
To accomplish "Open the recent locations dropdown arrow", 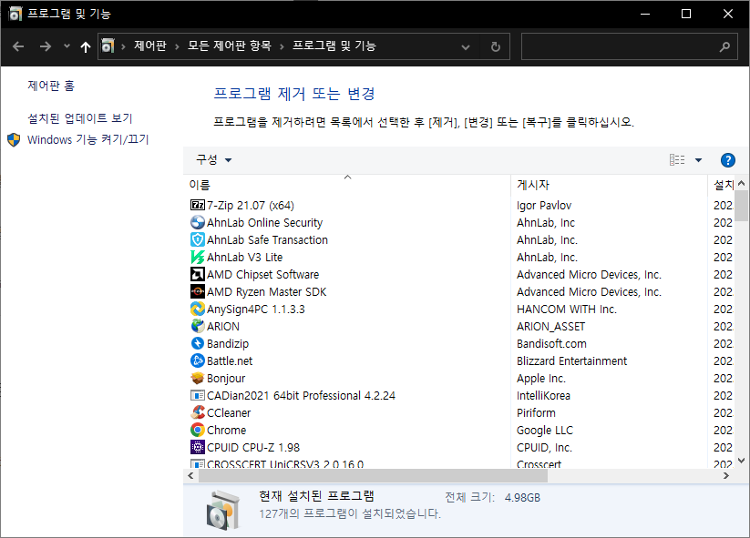I will (x=67, y=46).
